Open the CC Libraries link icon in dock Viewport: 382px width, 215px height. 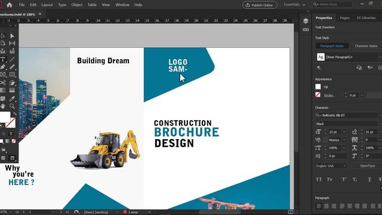(306, 30)
